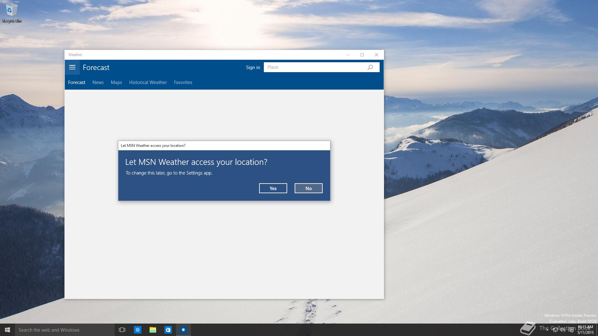This screenshot has width=598, height=336.
Task: Click No to deny location access
Action: tap(308, 188)
